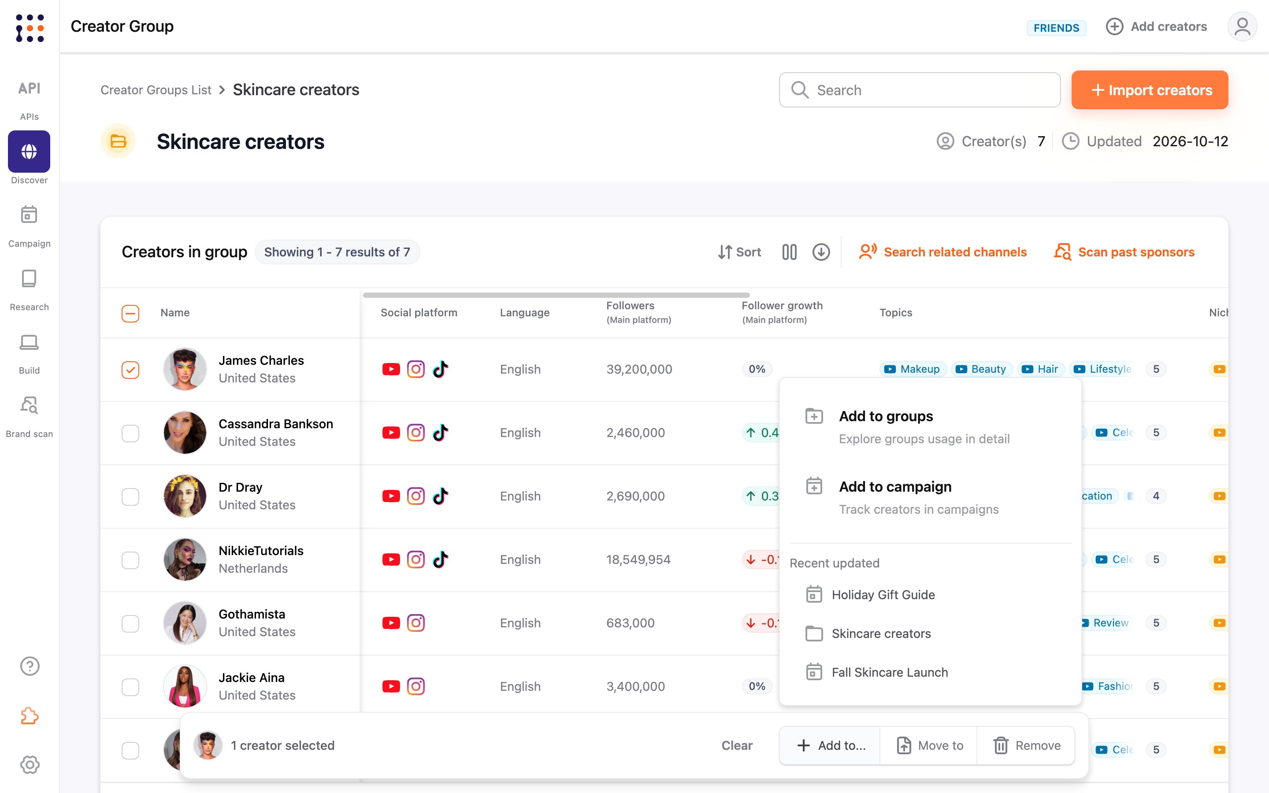Clear the creator selection
Viewport: 1269px width, 793px height.
click(737, 745)
